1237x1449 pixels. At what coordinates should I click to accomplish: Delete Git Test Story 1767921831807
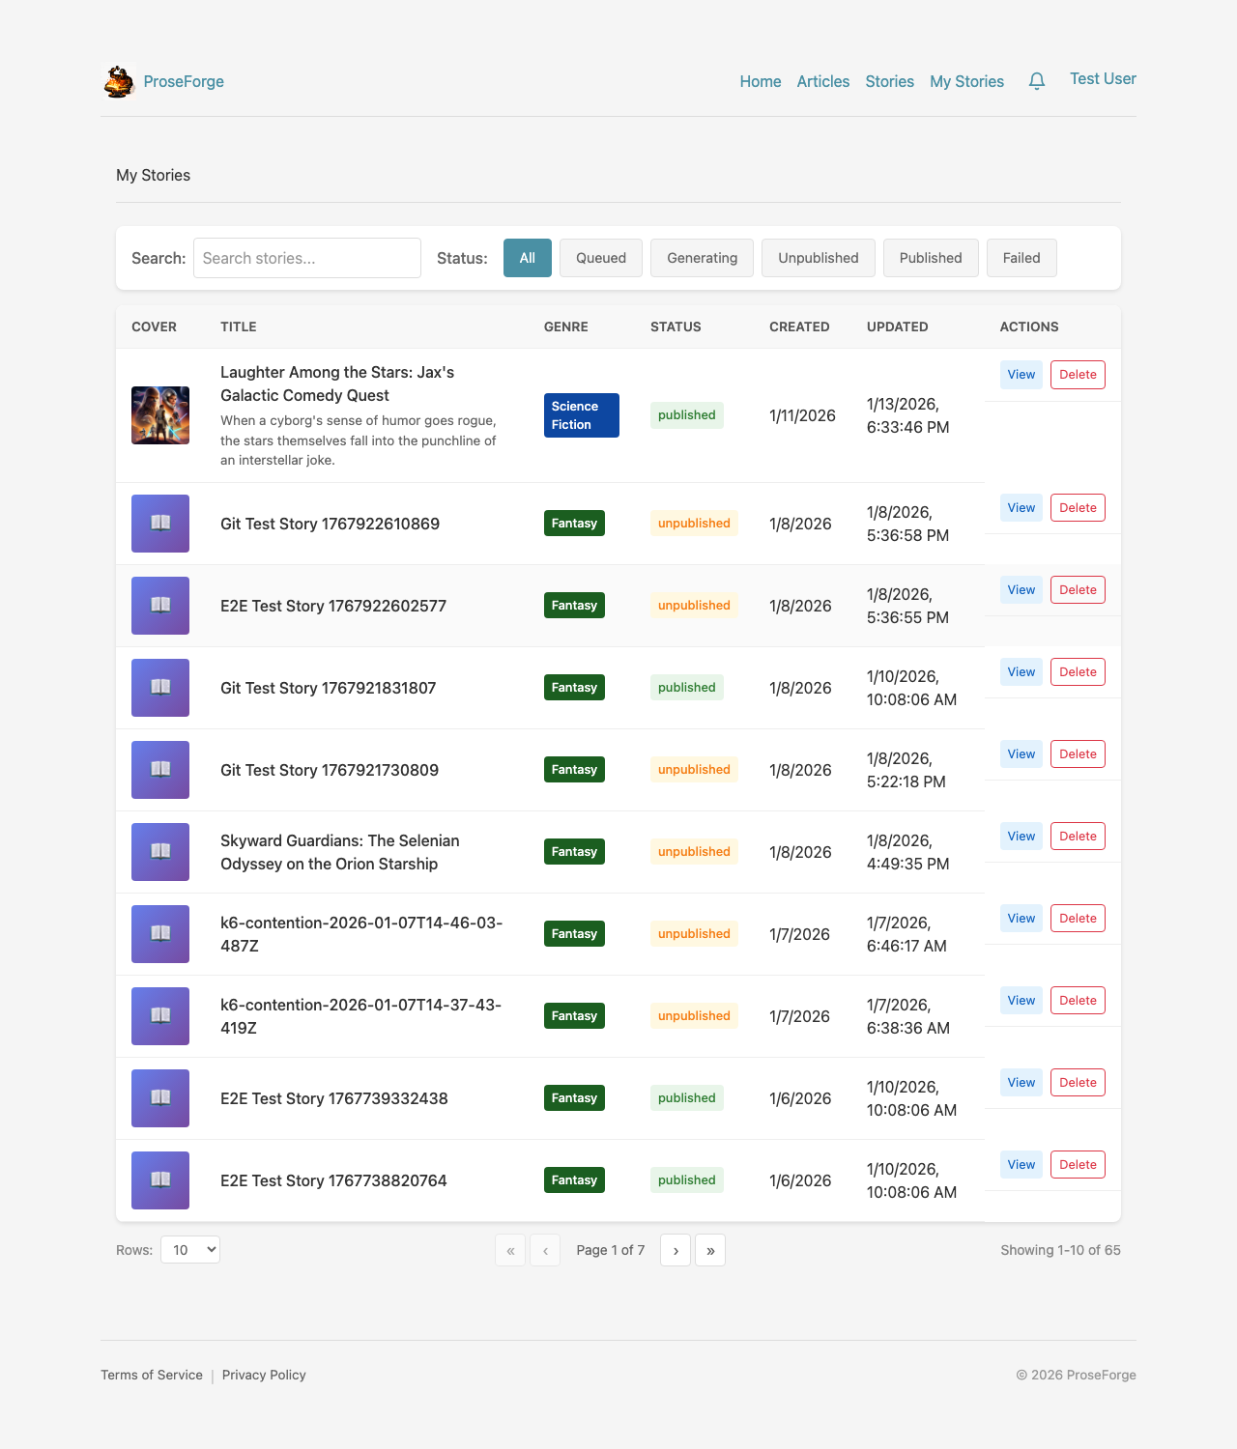tap(1078, 672)
